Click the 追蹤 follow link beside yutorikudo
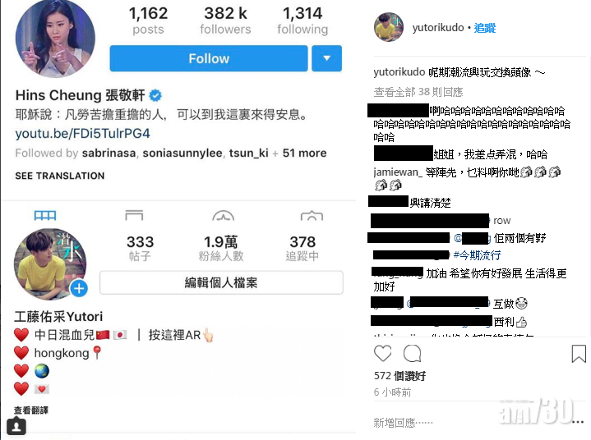This screenshot has width=591, height=440. [x=485, y=28]
